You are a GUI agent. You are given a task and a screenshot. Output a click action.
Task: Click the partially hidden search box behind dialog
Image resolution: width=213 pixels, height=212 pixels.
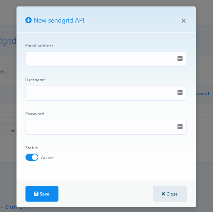(x=8, y=72)
